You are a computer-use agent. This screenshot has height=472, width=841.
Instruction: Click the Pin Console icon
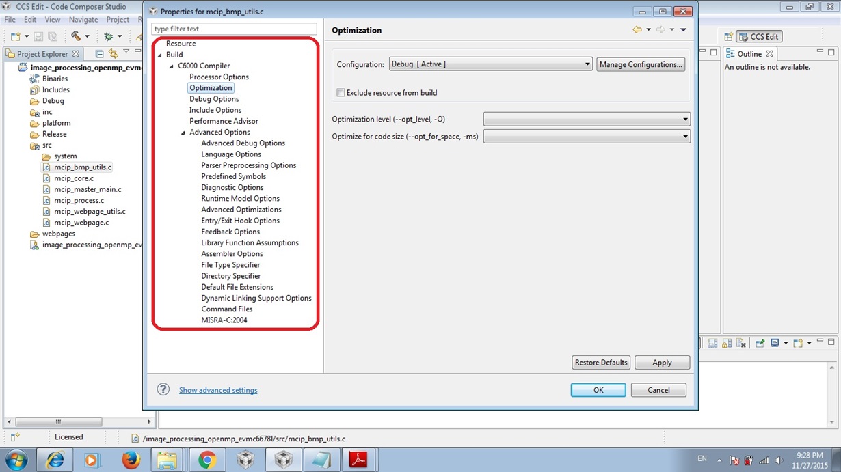click(x=760, y=343)
